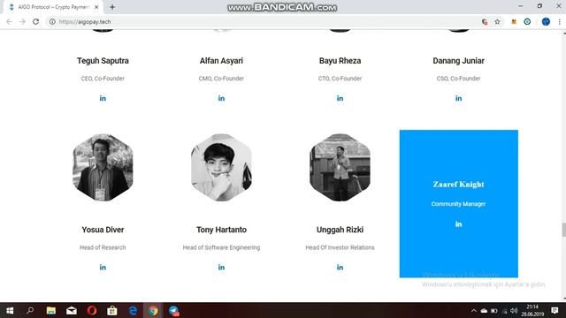
Task: Click Head Of Investor Relations title
Action: click(340, 247)
